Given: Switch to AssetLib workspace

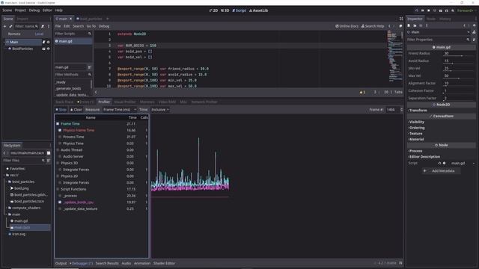Looking at the screenshot, I should pyautogui.click(x=258, y=10).
